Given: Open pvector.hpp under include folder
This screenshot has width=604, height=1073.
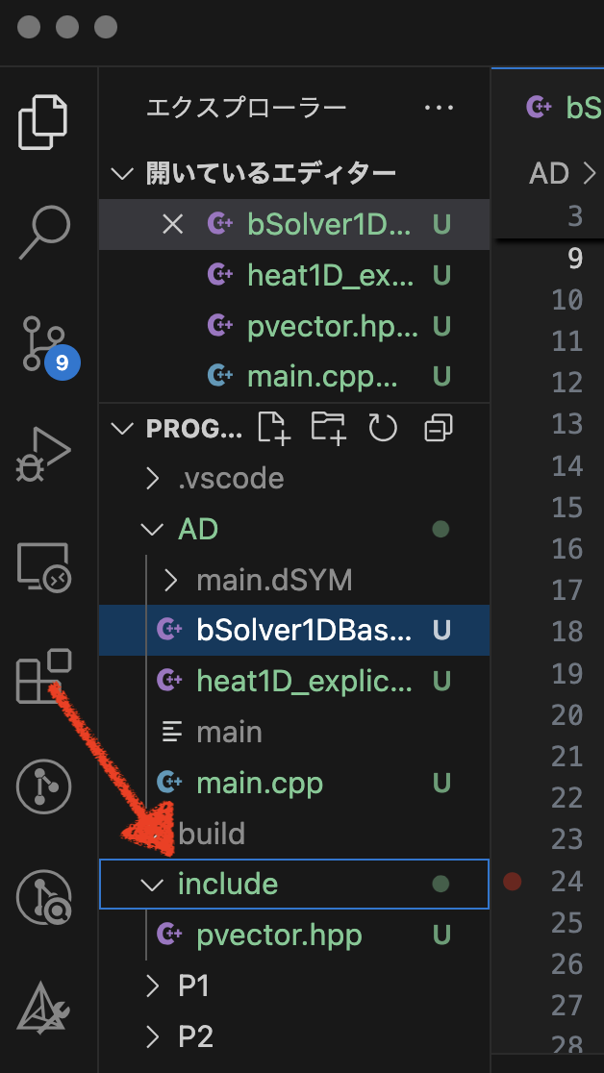Looking at the screenshot, I should [279, 935].
